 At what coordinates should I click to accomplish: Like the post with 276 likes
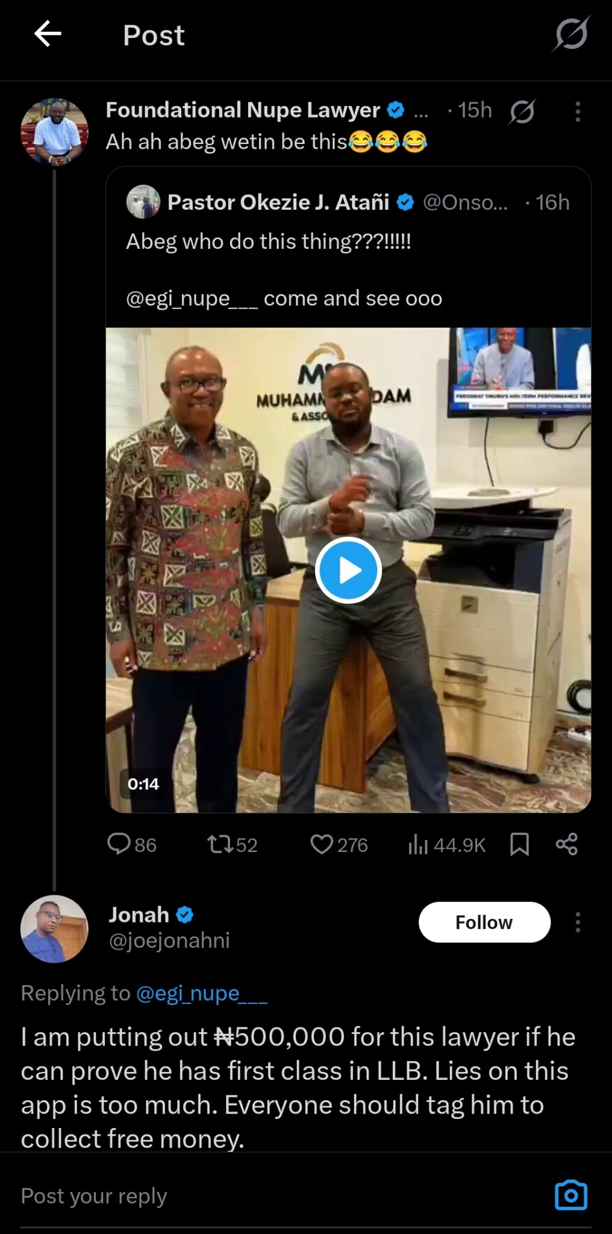click(x=322, y=844)
